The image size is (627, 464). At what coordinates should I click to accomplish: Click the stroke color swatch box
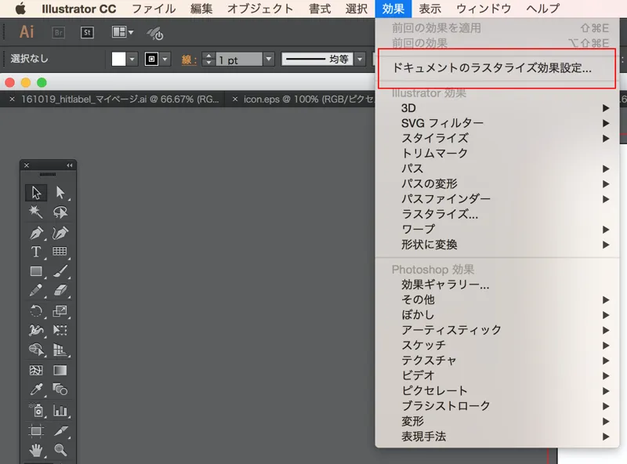tap(151, 60)
